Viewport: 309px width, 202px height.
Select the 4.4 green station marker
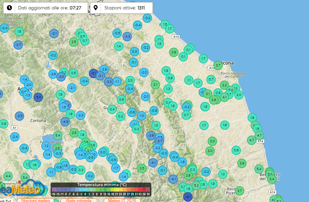8,176
